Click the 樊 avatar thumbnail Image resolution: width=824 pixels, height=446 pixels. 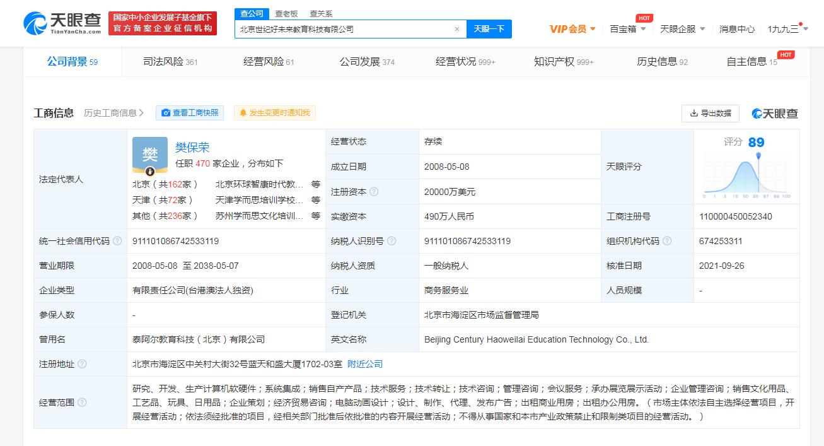pyautogui.click(x=150, y=155)
